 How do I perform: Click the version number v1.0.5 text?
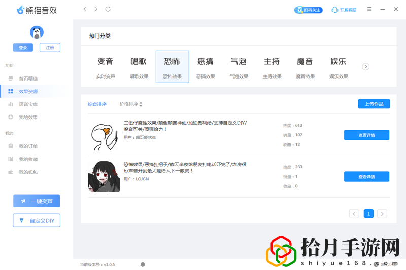(109, 264)
